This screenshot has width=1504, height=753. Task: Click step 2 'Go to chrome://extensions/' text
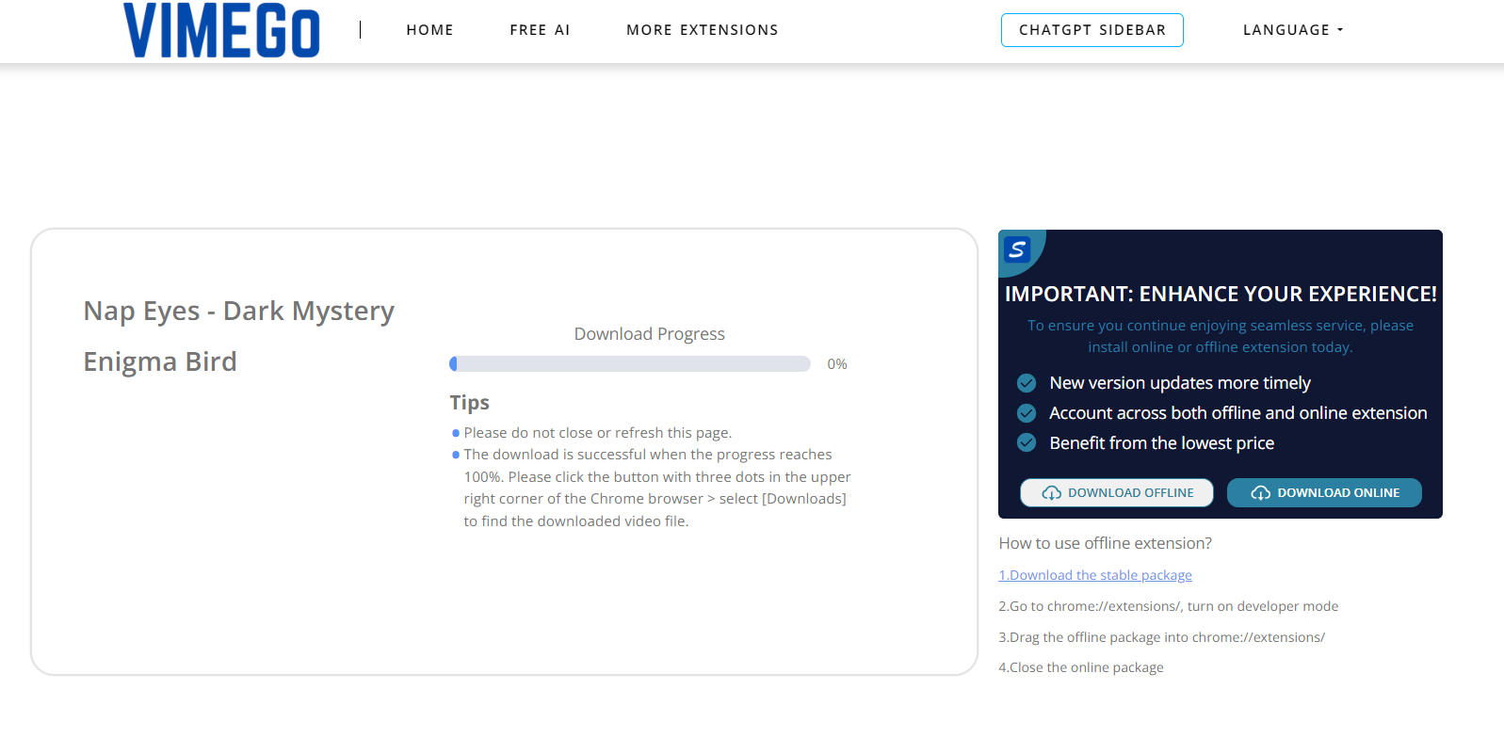pyautogui.click(x=1169, y=607)
